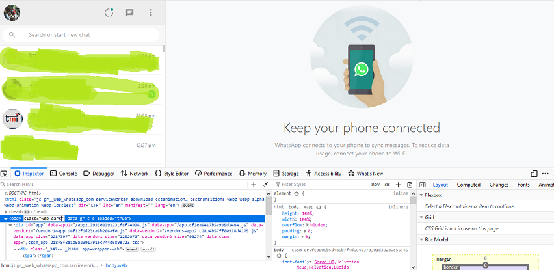Create new node with plus button in markup toolbar
This screenshot has width=554, height=270.
point(254,185)
